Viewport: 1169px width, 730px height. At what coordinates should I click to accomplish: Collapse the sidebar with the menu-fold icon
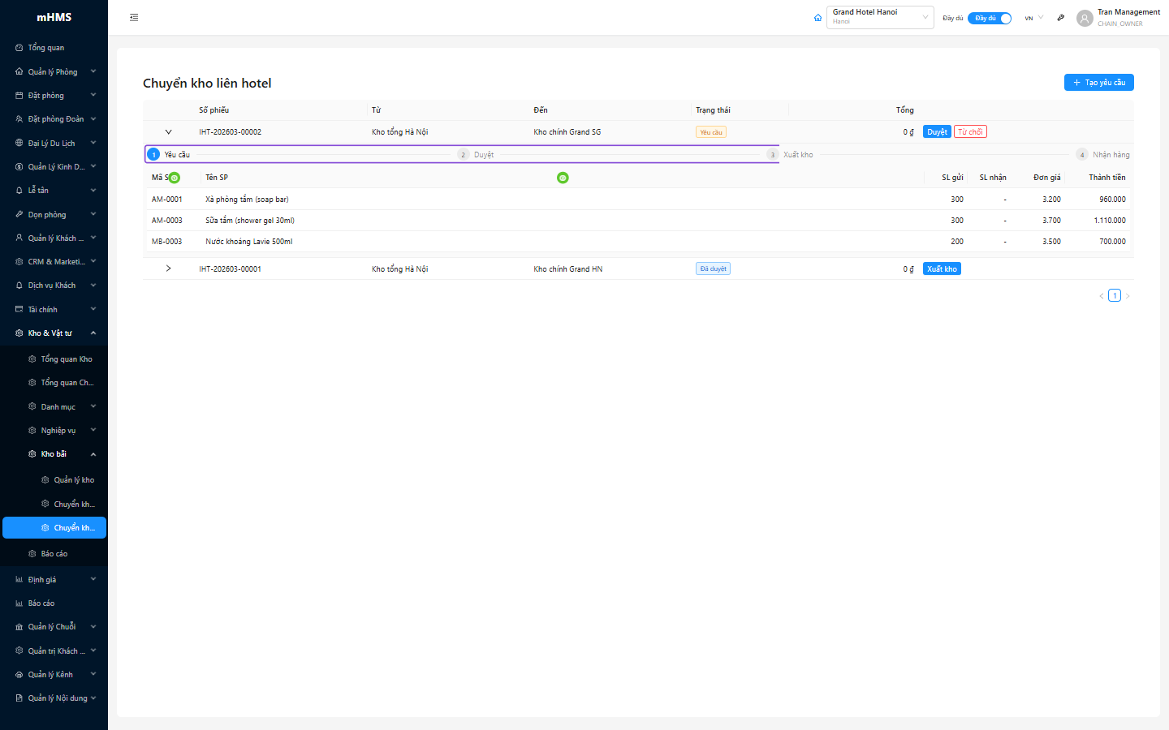(134, 17)
